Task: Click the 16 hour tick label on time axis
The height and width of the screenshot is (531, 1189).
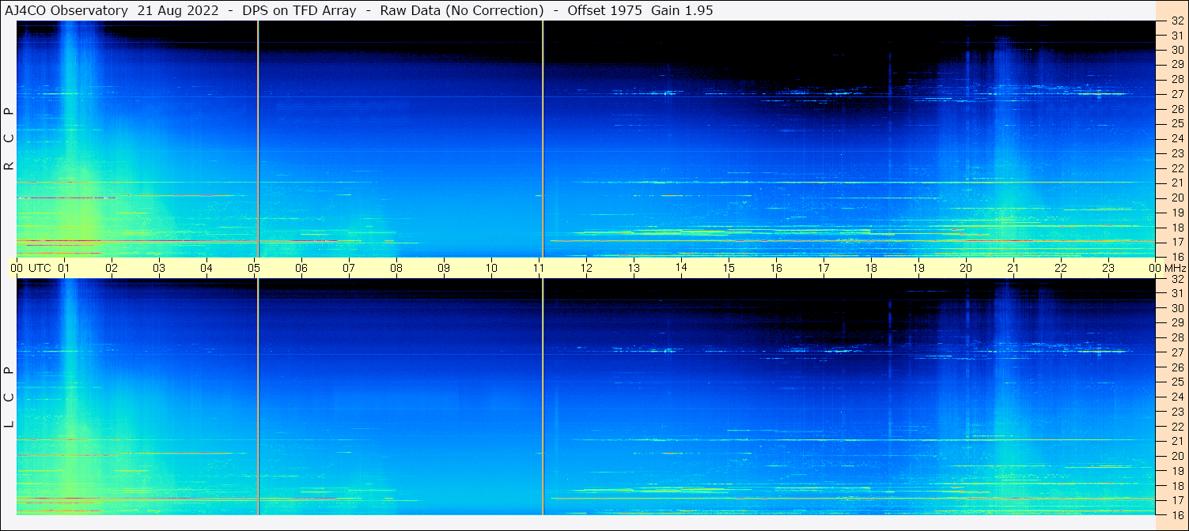Action: [x=776, y=268]
